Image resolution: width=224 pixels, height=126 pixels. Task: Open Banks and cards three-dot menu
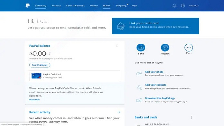tap(191, 117)
